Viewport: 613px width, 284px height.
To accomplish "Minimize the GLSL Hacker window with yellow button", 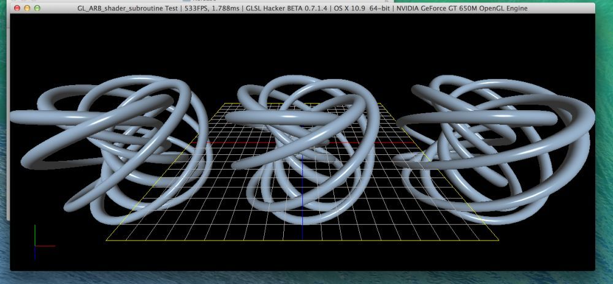I will click(x=27, y=8).
